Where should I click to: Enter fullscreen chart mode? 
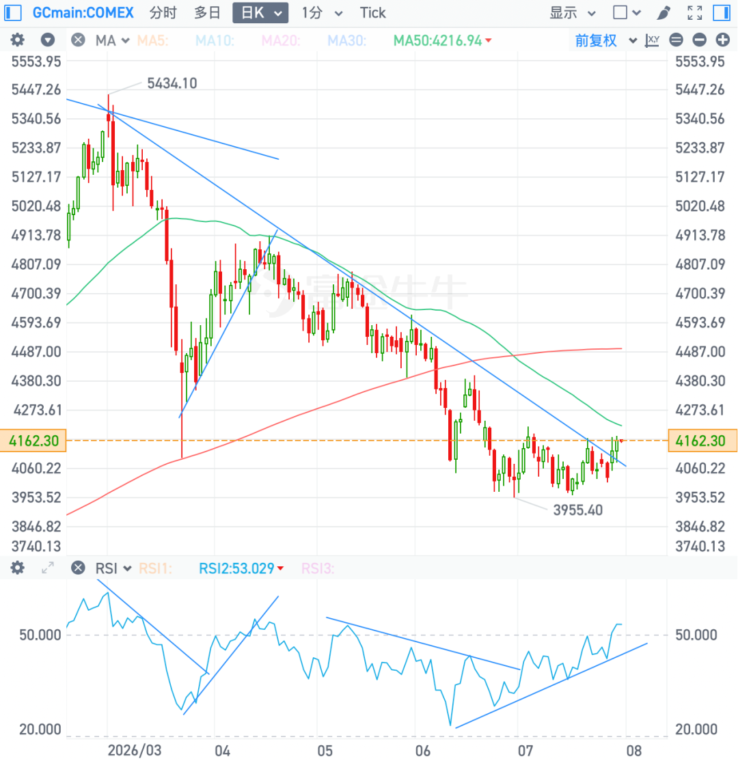click(x=695, y=12)
